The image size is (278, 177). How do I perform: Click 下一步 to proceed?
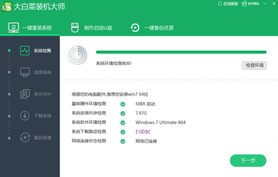pyautogui.click(x=248, y=160)
